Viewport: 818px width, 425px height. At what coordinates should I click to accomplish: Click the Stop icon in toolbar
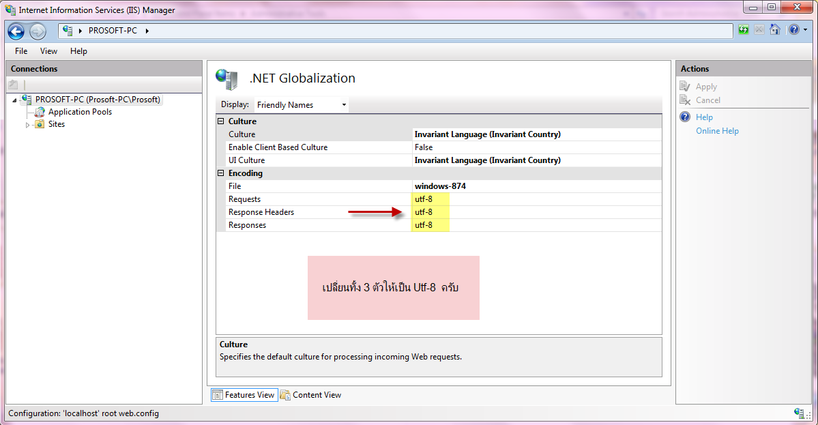click(x=759, y=30)
